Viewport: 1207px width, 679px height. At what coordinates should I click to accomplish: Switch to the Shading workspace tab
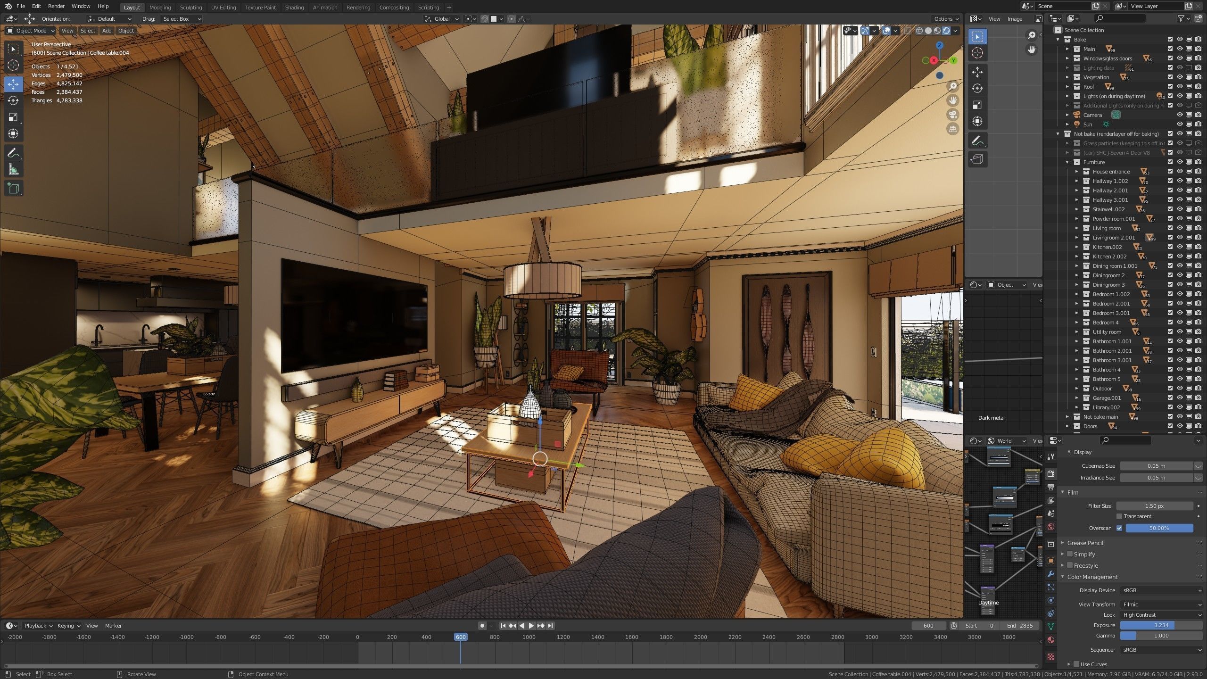click(294, 7)
